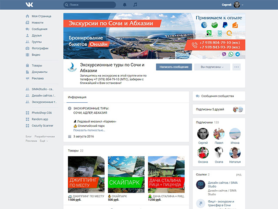This screenshot has width=278, height=209.
Task: Open the Дача Сталина product thumbnail
Action: pos(166,175)
